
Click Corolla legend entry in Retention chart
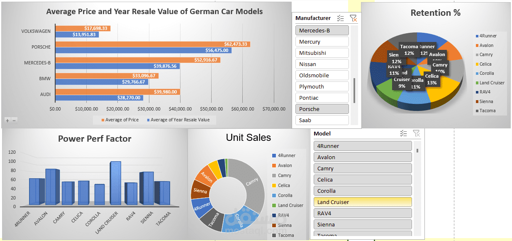485,73
